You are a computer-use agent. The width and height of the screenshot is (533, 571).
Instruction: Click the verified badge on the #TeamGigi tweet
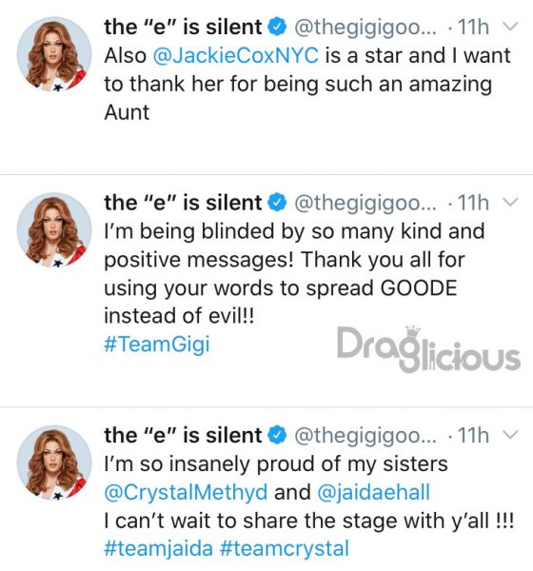pyautogui.click(x=277, y=203)
